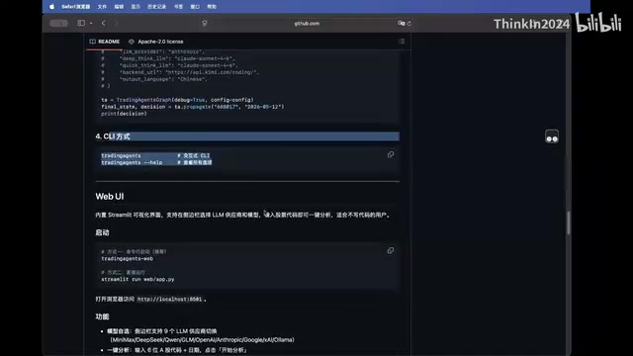633x356 pixels.
Task: Copy the tradingagents-web startup code block
Action: (x=391, y=250)
